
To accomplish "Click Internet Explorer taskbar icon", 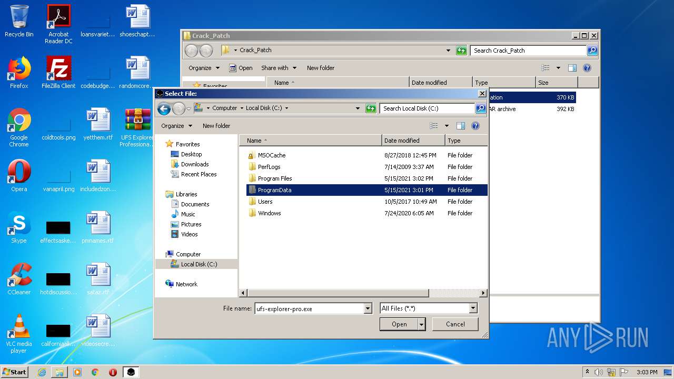I will [x=42, y=372].
